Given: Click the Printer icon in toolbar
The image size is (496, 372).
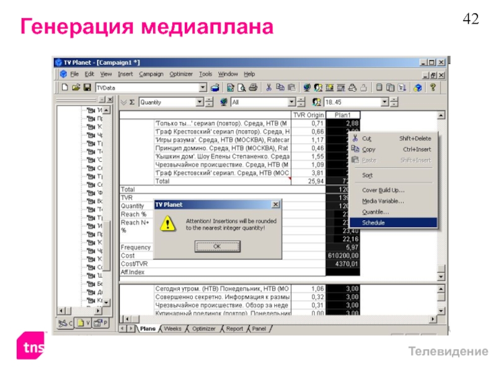Looking at the screenshot, I should coord(253,87).
